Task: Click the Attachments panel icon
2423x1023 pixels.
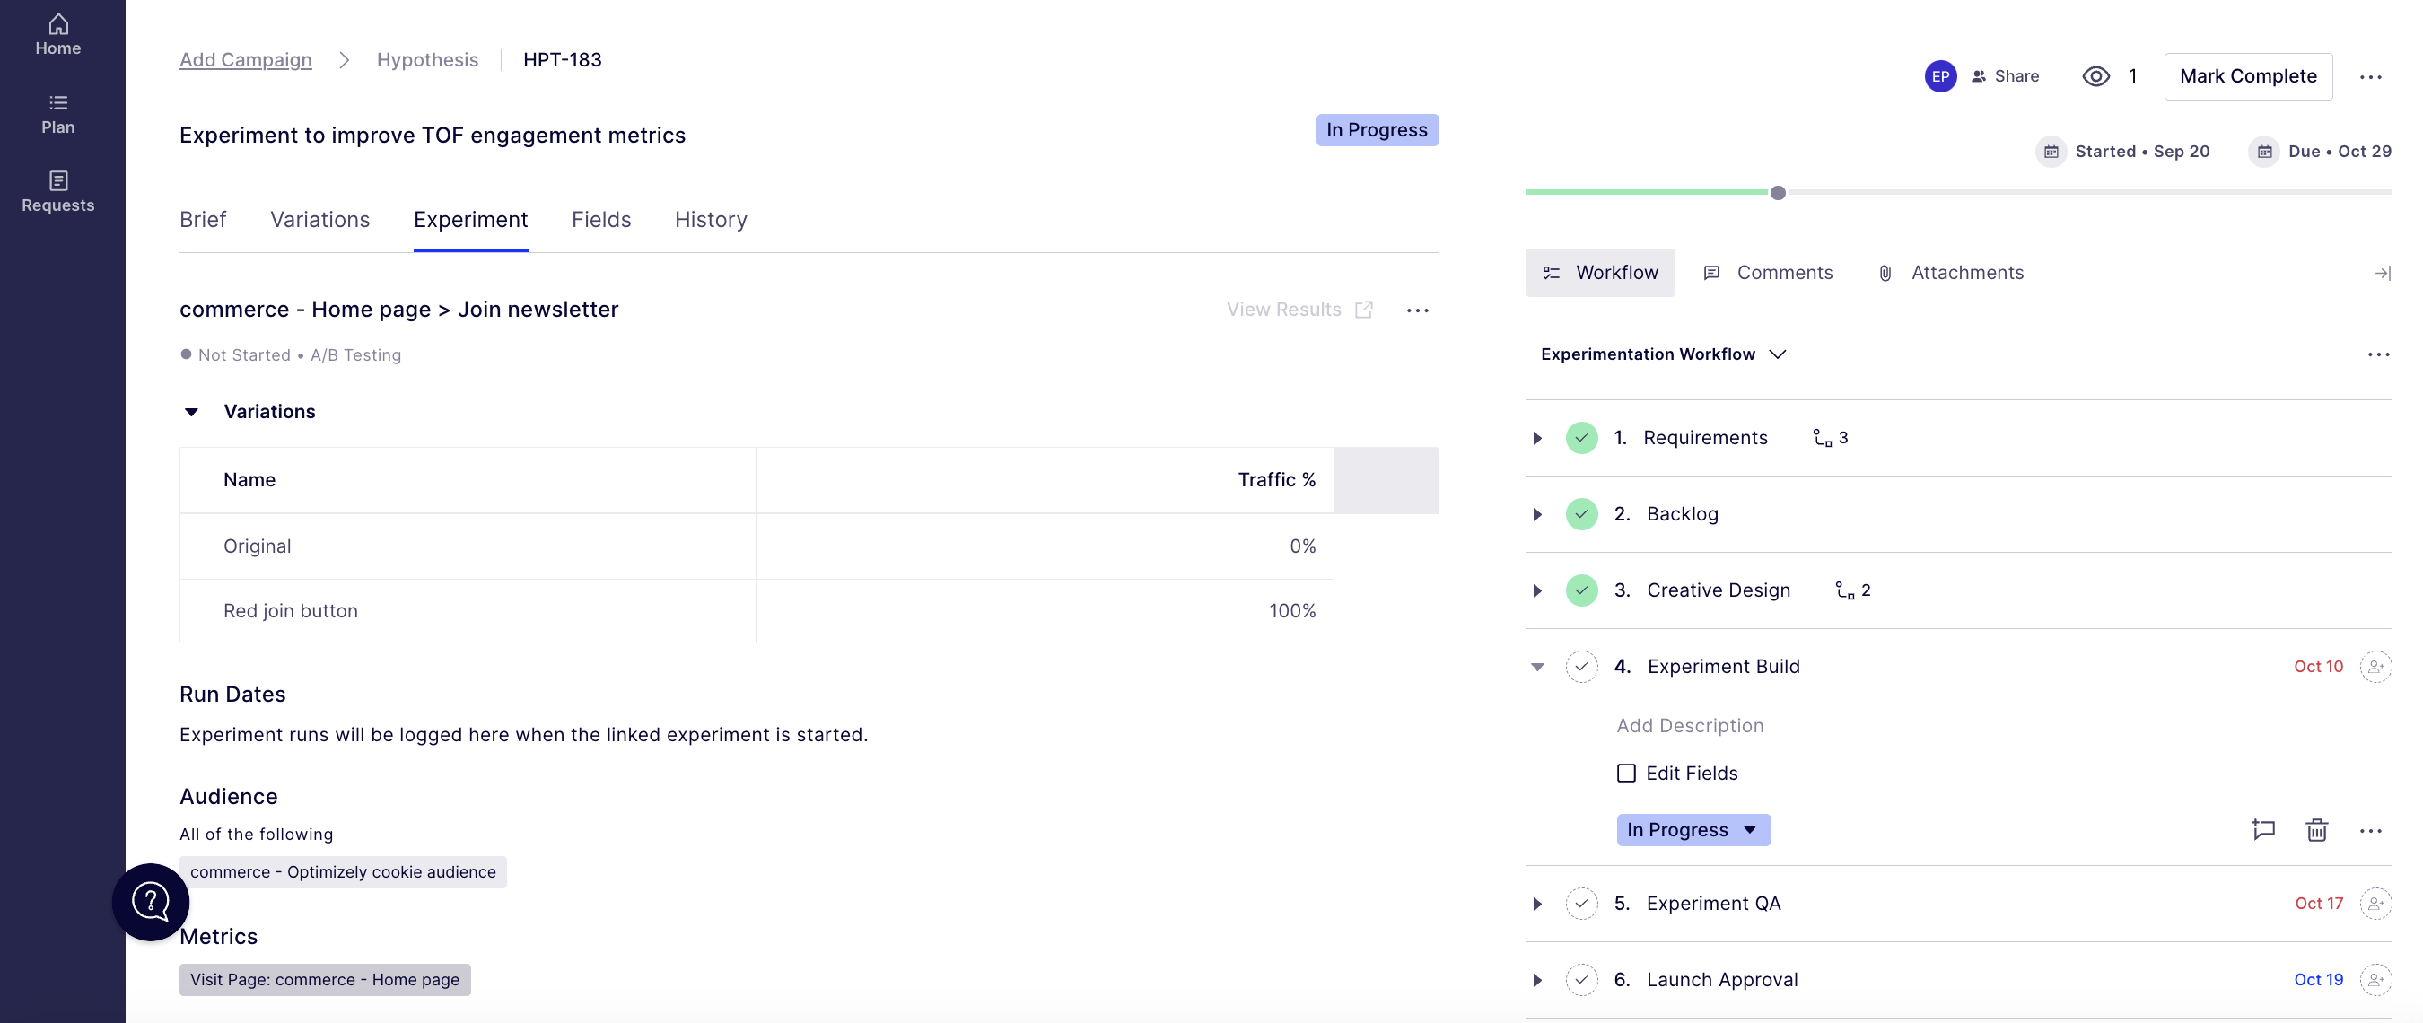Action: coord(1885,272)
